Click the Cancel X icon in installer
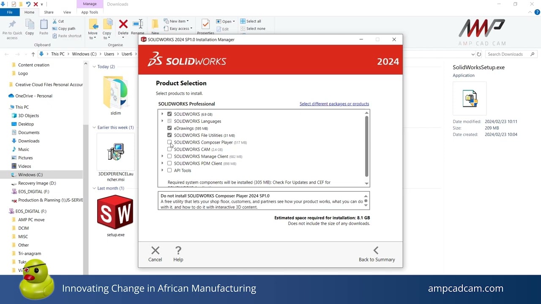 155,250
